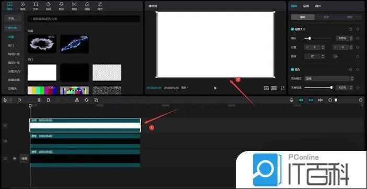Open the blend mode (混合模式) dropdown
This screenshot has width=367, height=189.
point(329,79)
